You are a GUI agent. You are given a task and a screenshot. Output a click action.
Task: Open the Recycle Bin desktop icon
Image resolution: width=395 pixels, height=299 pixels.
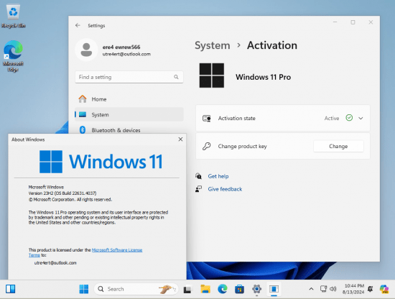(13, 17)
